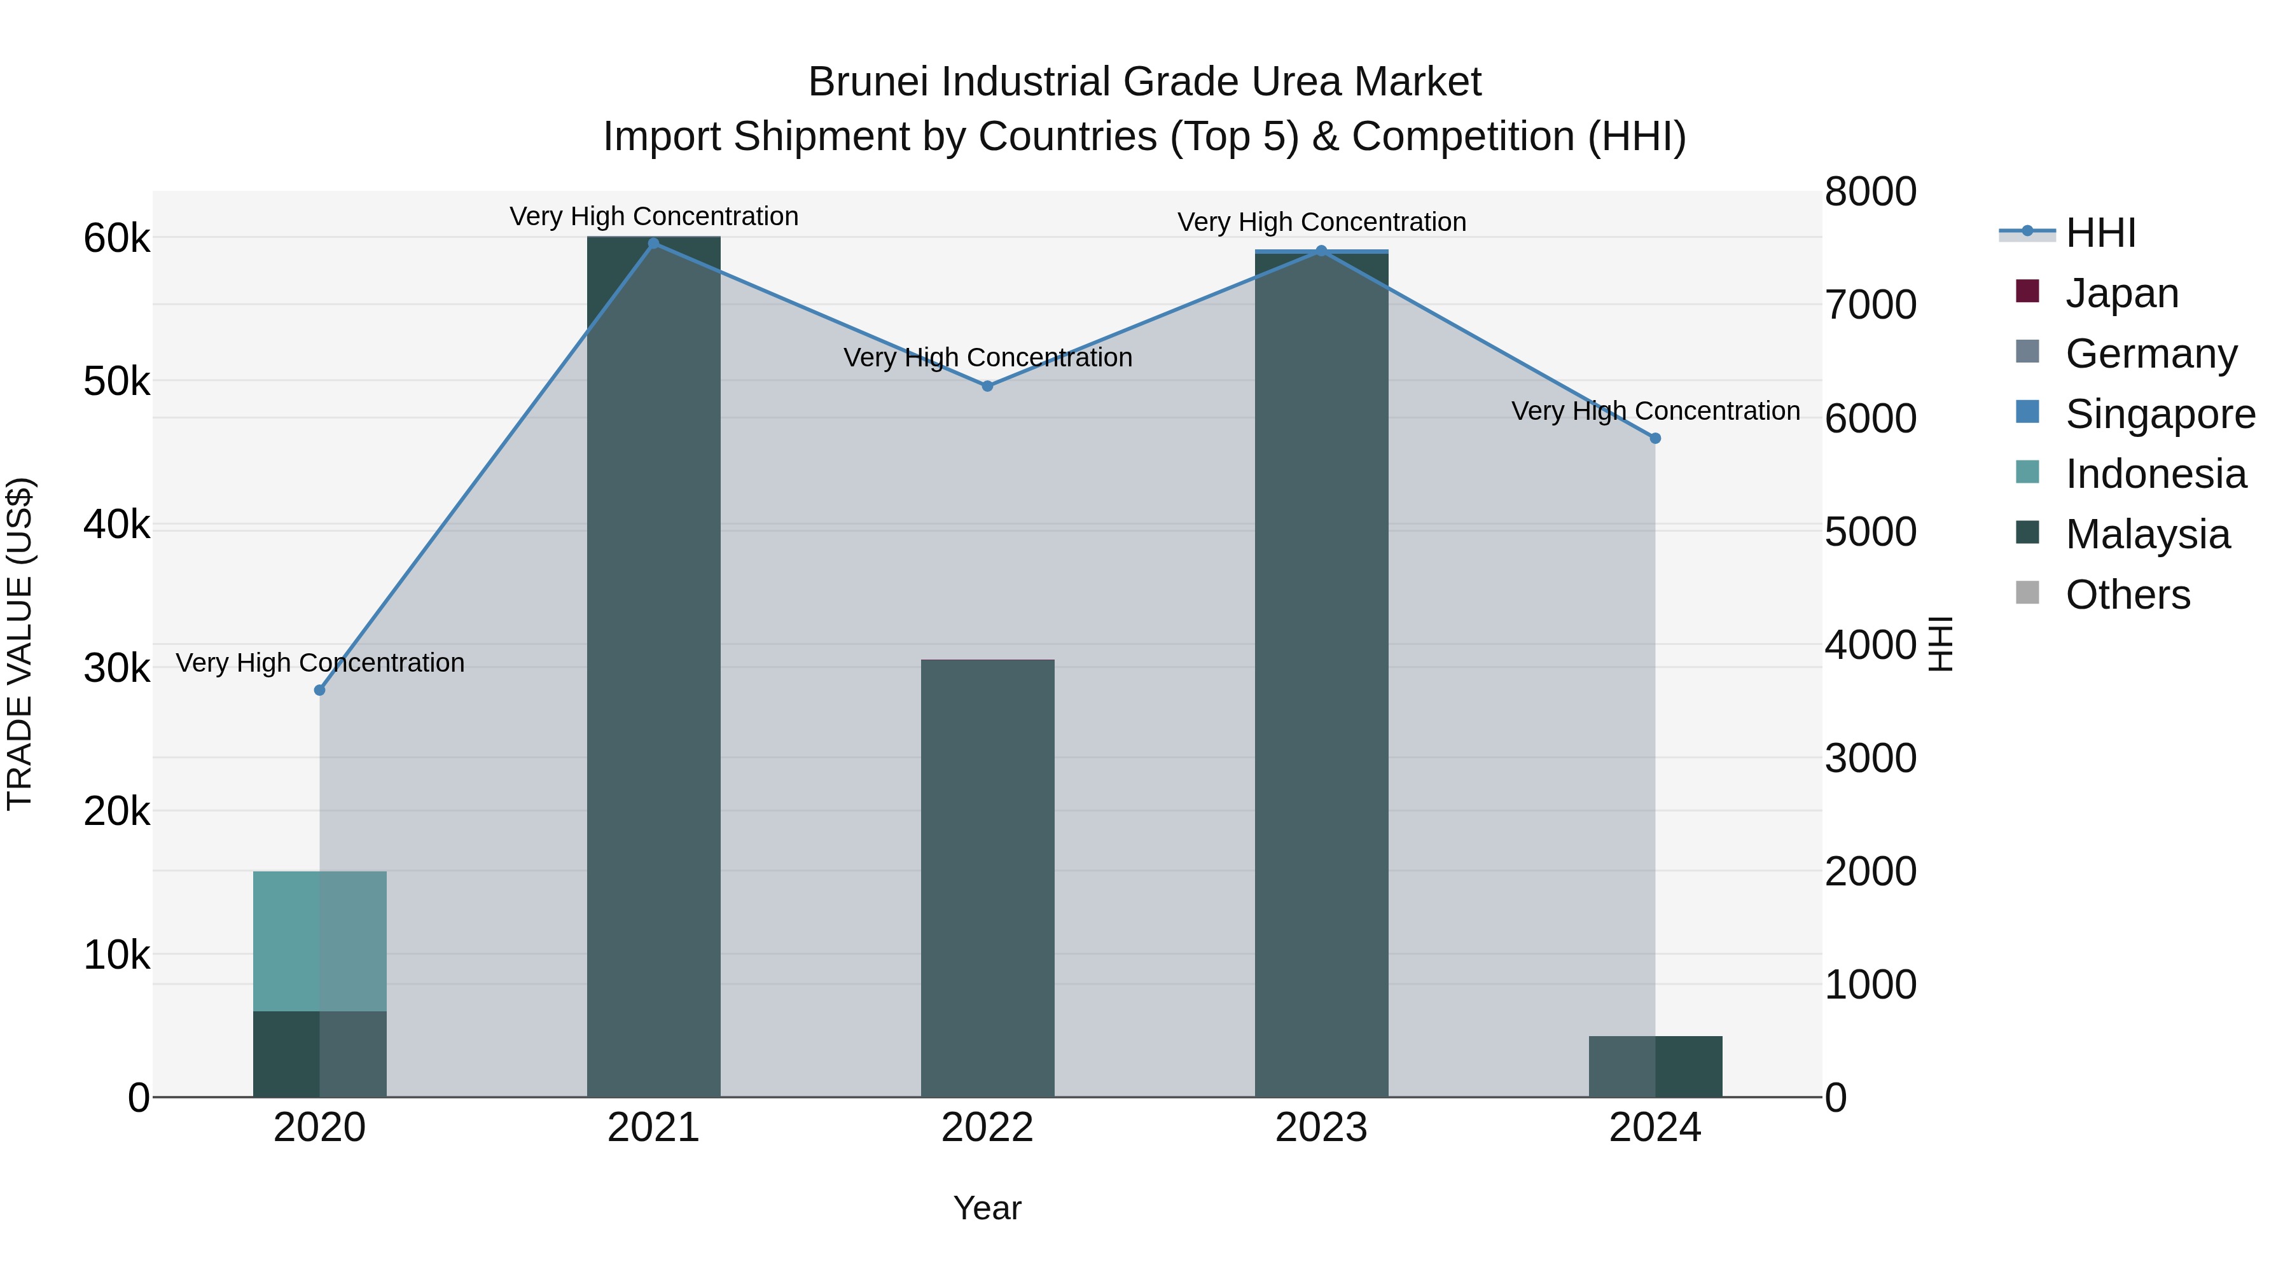Click the 2024 x-axis label
This screenshot has width=2290, height=1288.
tap(1655, 1128)
